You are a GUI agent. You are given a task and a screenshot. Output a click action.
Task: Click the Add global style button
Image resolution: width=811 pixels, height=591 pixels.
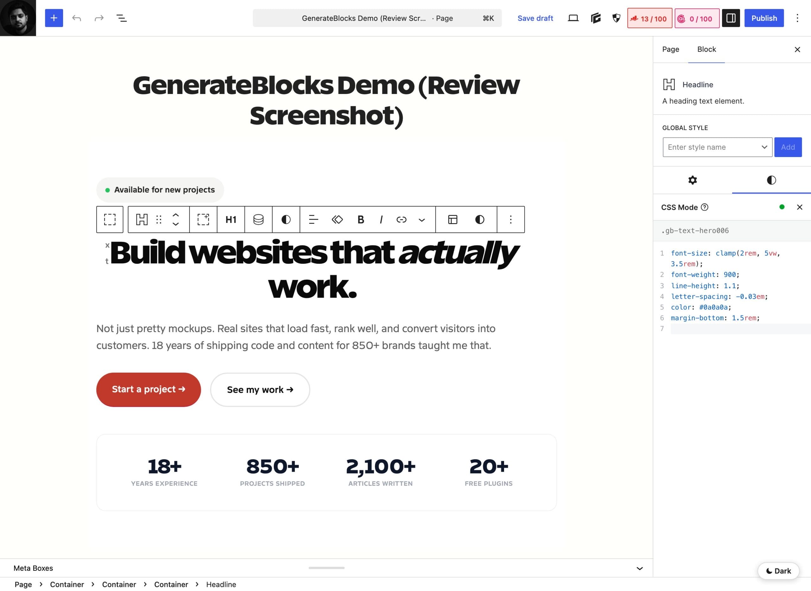tap(788, 147)
